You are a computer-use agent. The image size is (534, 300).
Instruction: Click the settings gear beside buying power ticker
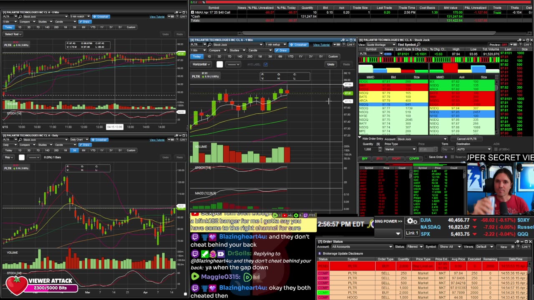click(412, 221)
